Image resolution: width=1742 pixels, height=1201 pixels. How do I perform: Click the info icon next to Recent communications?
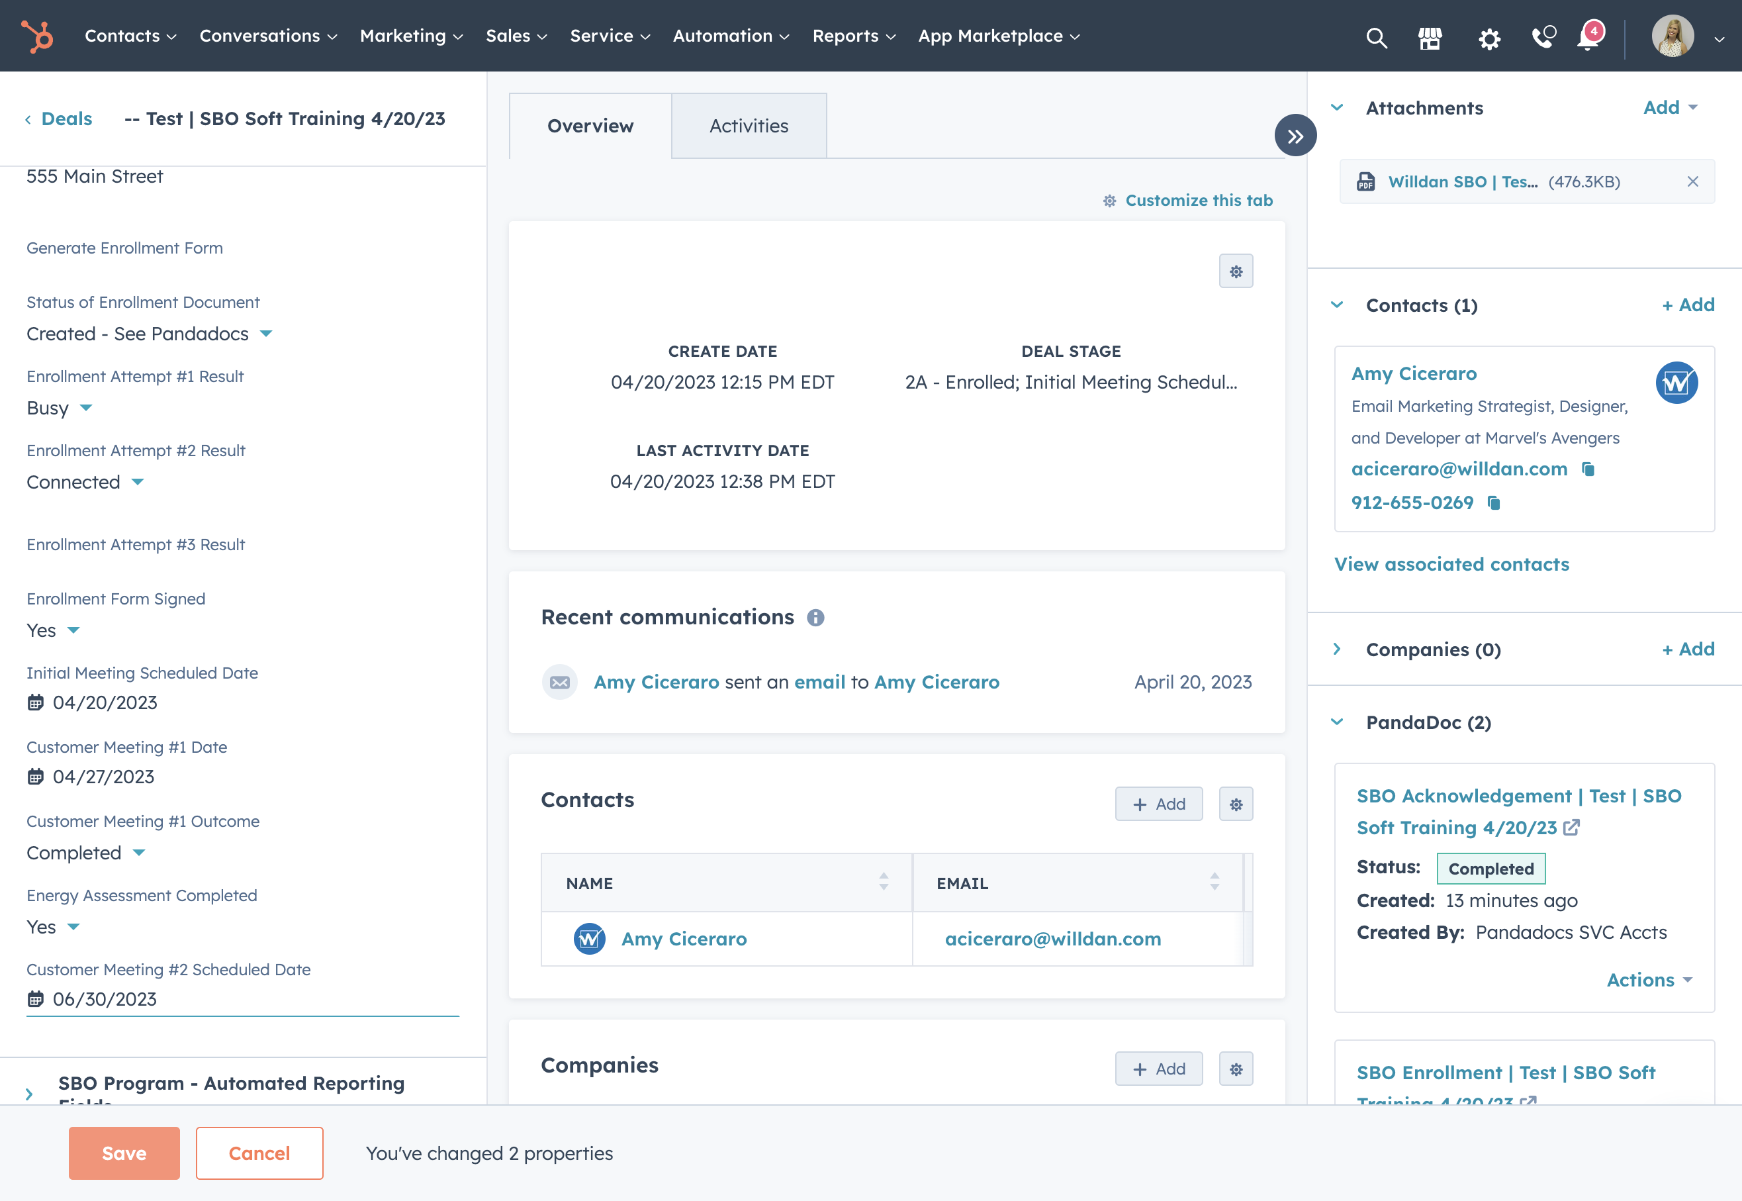point(815,618)
